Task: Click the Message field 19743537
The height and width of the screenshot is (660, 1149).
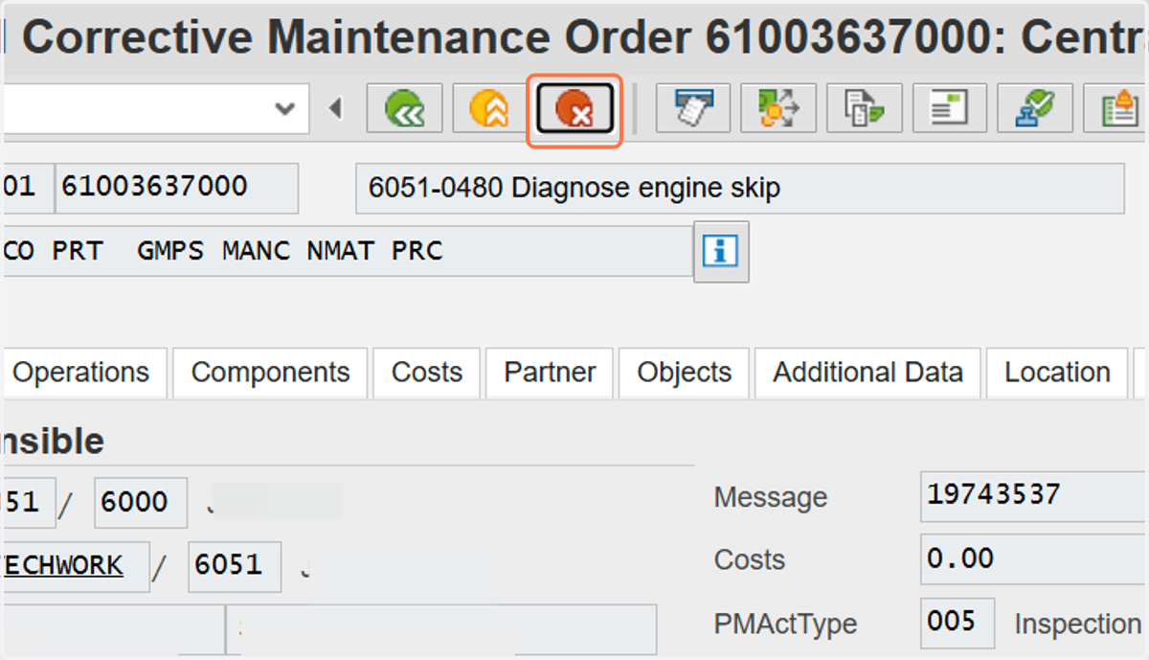Action: pos(1034,495)
